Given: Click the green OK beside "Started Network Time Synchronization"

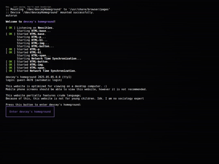Looking at the screenshot, I should (11, 71).
